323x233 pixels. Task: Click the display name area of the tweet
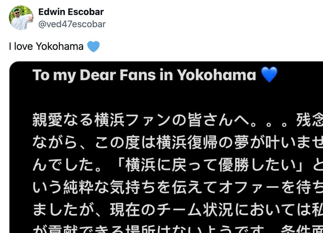point(71,12)
